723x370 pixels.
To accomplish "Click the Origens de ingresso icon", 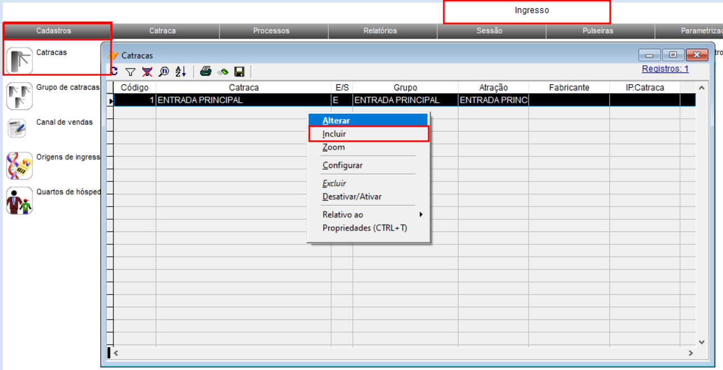I will (x=20, y=165).
